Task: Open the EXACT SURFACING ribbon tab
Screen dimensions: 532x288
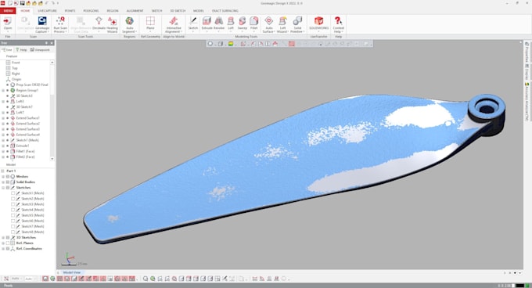Action: click(225, 11)
